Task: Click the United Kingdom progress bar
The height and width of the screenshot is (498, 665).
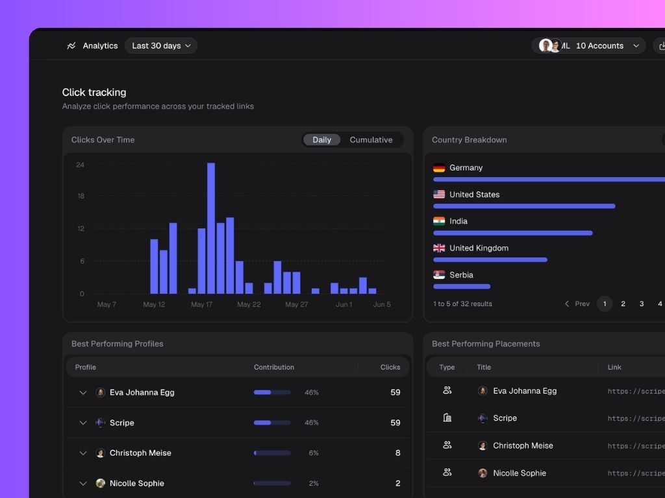Action: pos(490,259)
